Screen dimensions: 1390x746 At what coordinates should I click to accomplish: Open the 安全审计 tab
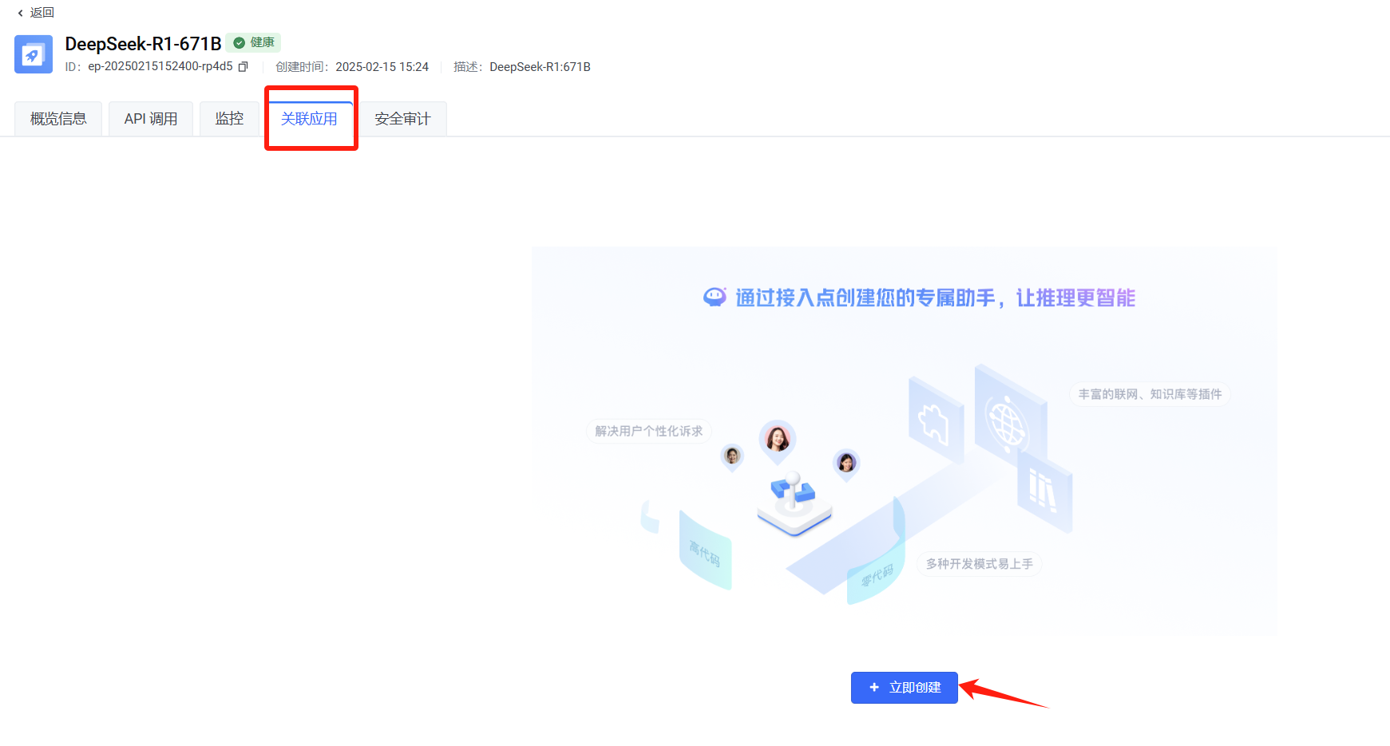coord(402,119)
